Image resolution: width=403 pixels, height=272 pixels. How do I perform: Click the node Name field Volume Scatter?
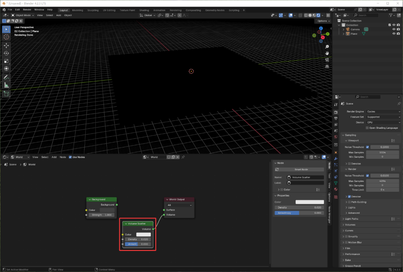pos(305,177)
